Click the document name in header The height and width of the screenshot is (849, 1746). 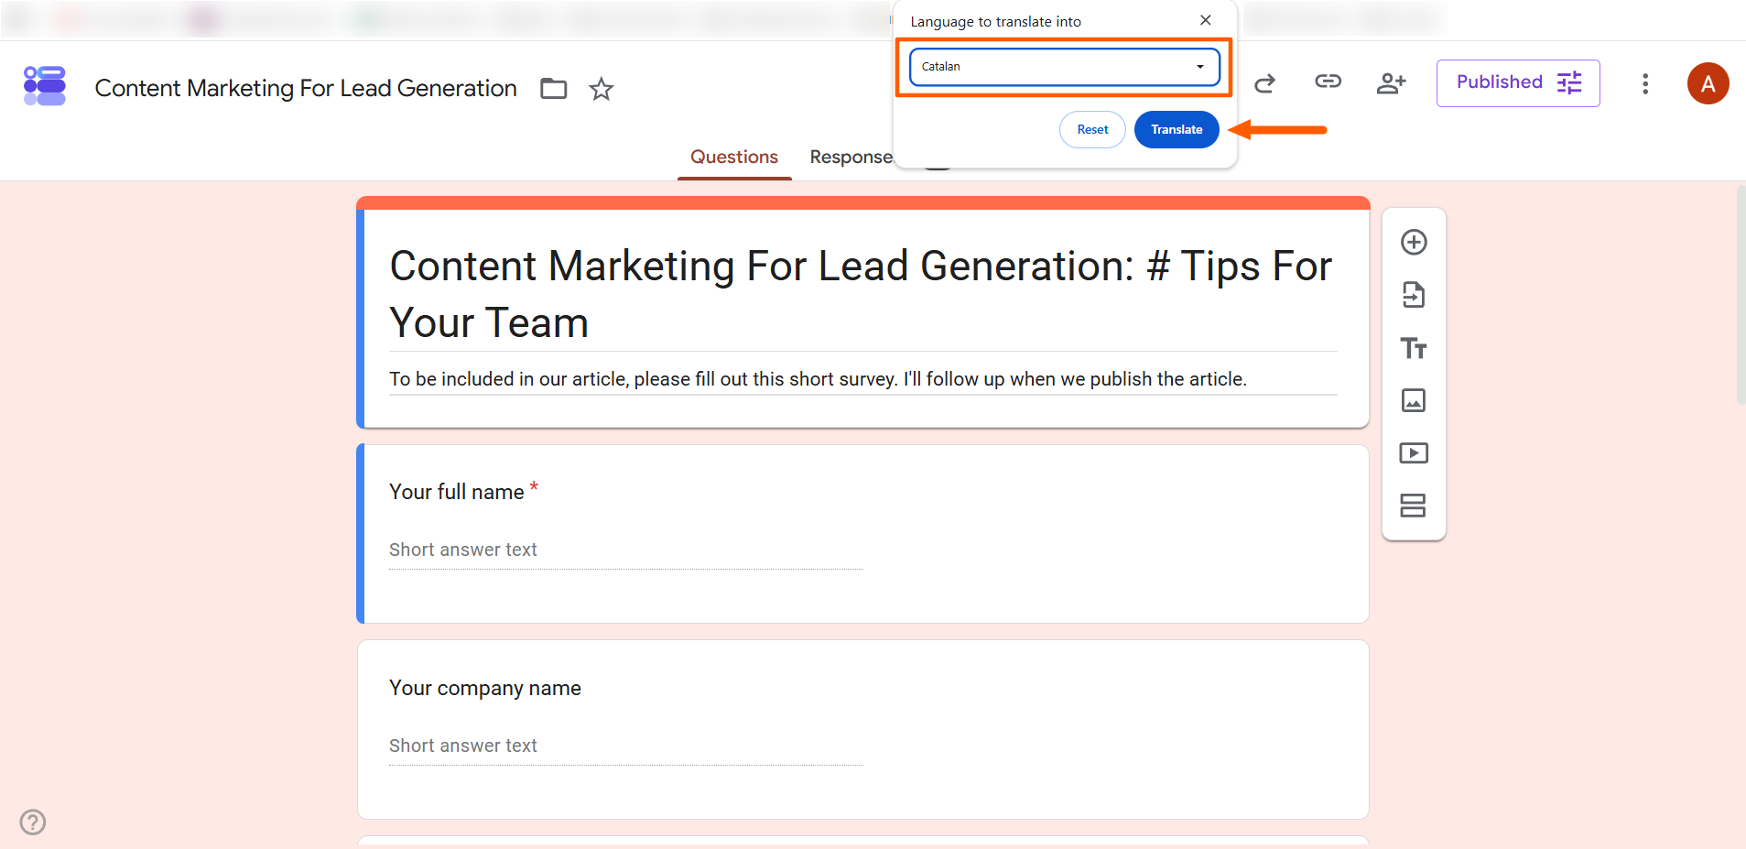(306, 88)
